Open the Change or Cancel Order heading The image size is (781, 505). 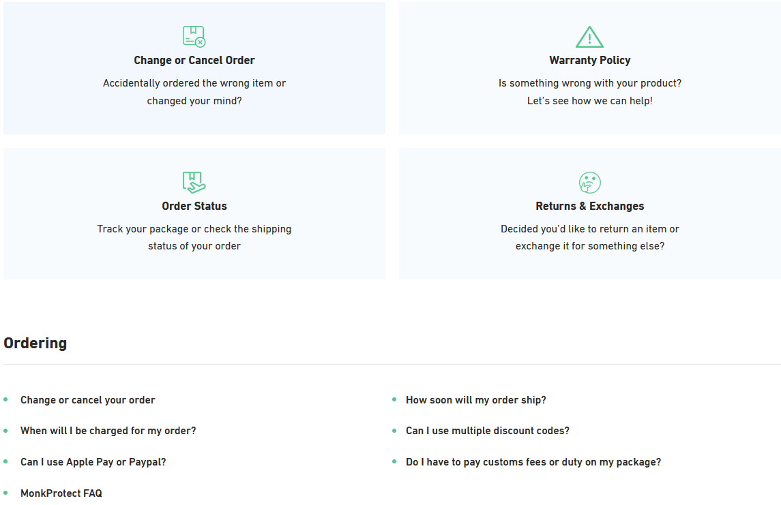194,60
